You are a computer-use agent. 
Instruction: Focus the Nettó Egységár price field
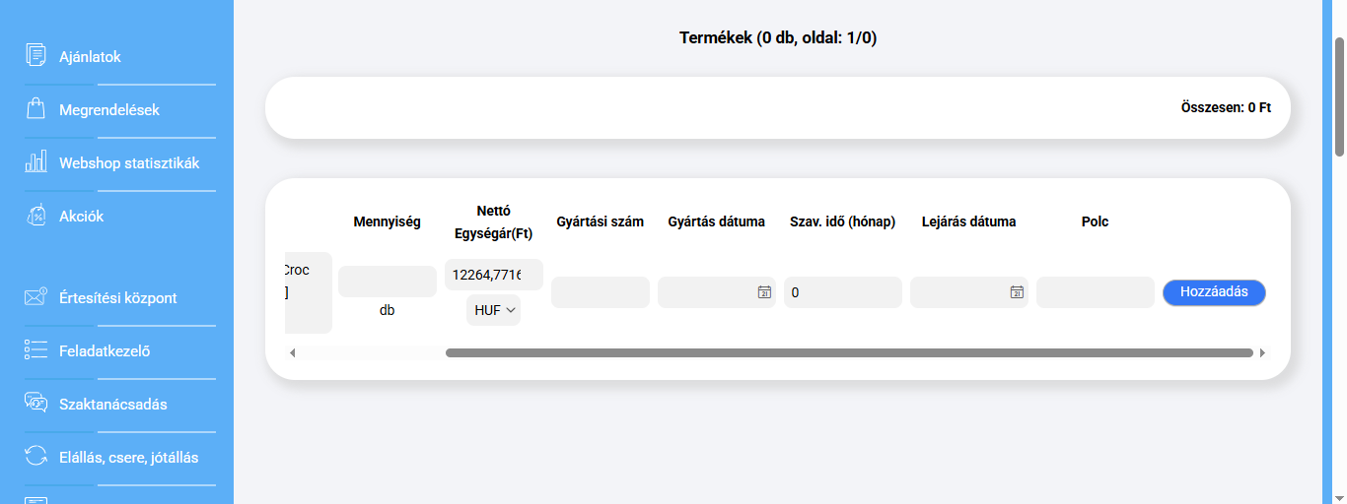pos(493,275)
